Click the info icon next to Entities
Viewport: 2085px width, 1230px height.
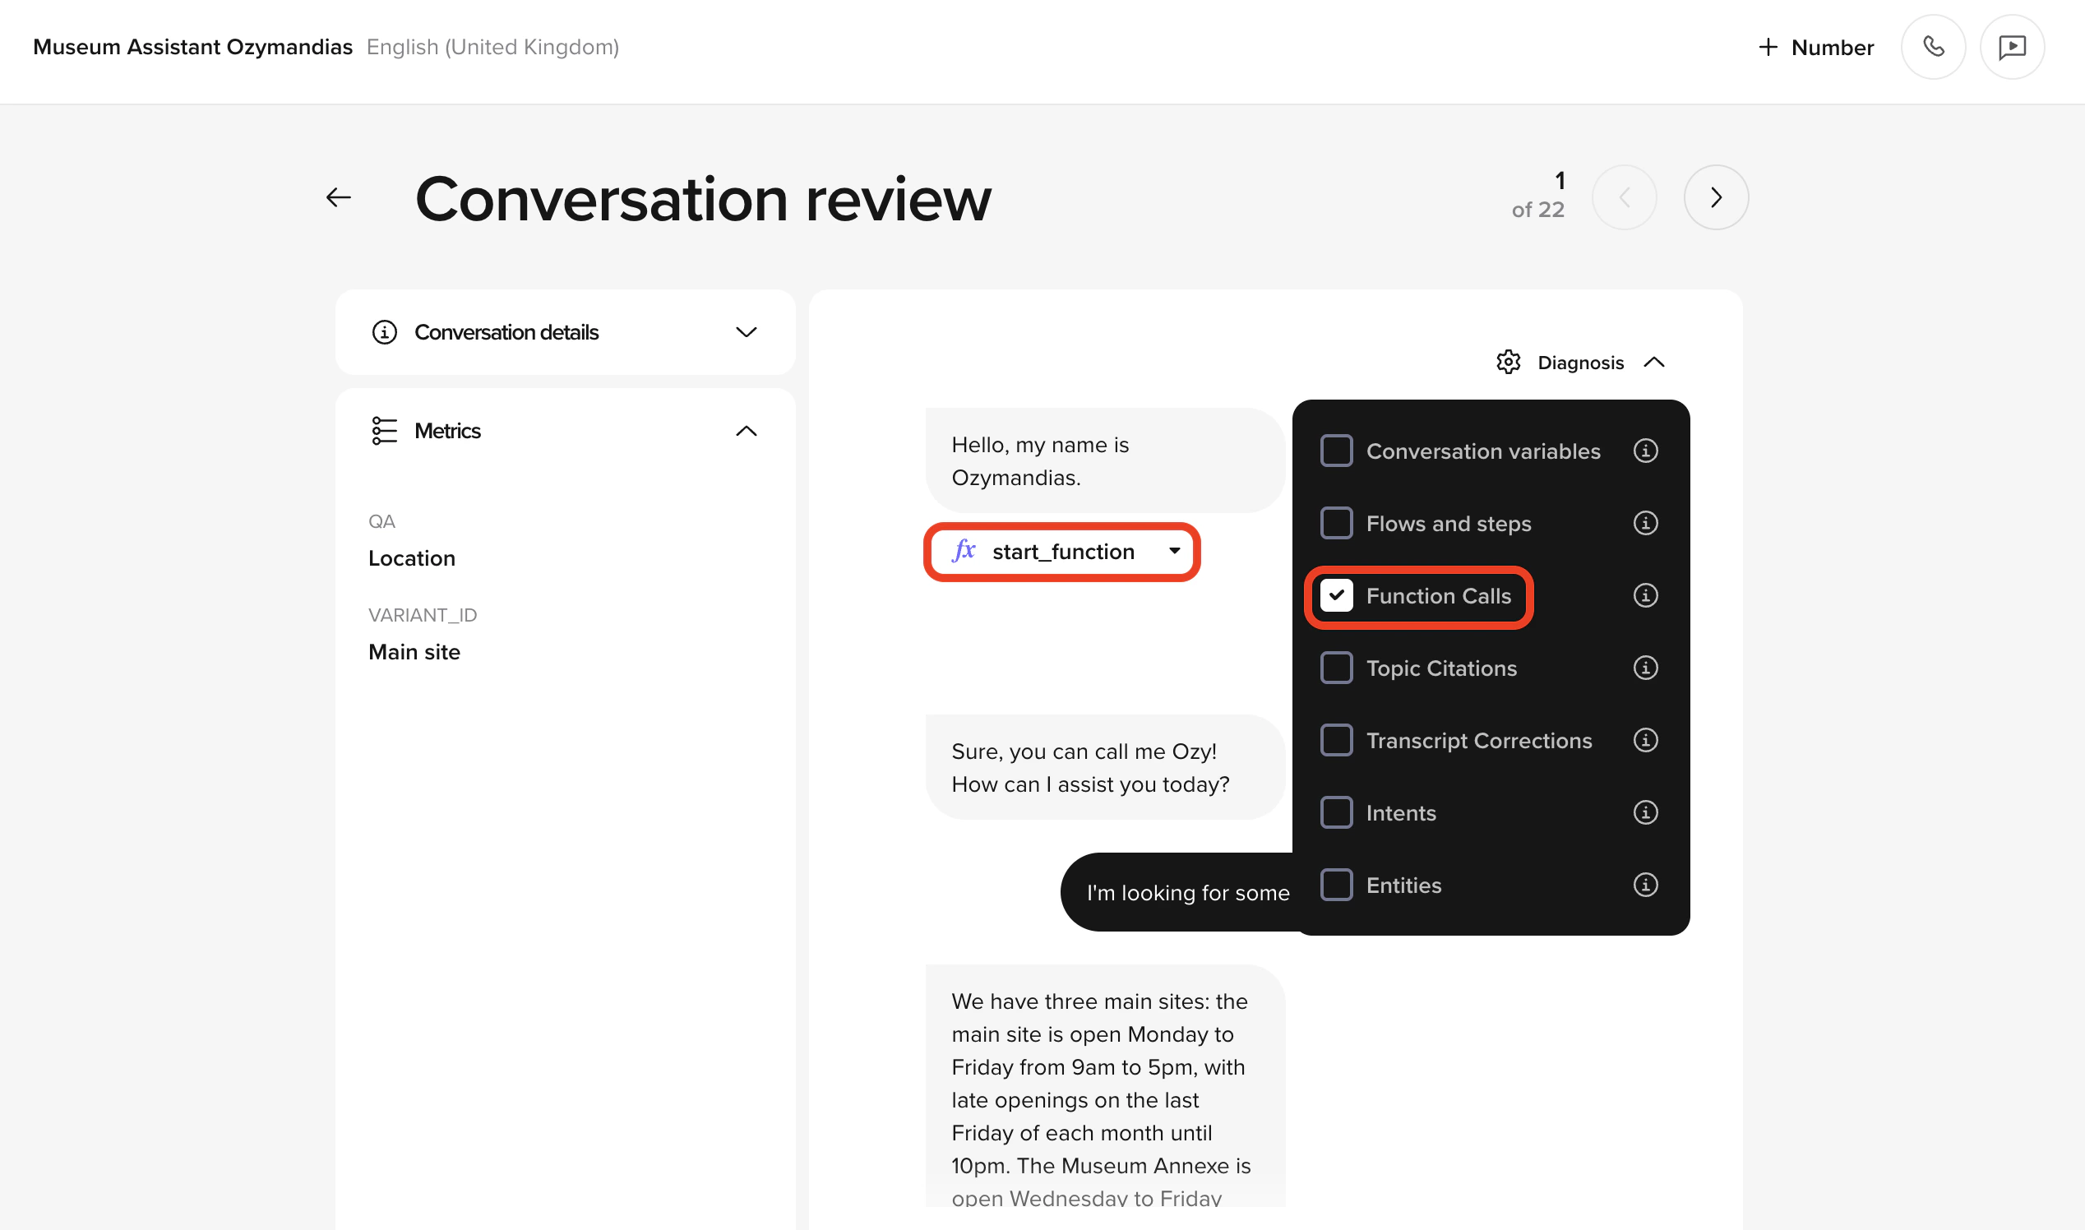point(1645,885)
